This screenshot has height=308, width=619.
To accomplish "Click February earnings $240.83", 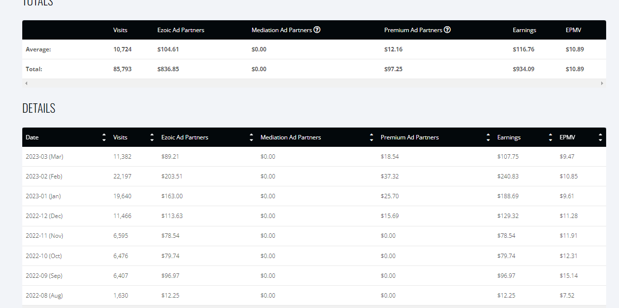I will (508, 176).
